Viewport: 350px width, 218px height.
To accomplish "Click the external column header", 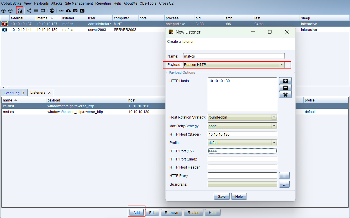I will pyautogui.click(x=22, y=18).
